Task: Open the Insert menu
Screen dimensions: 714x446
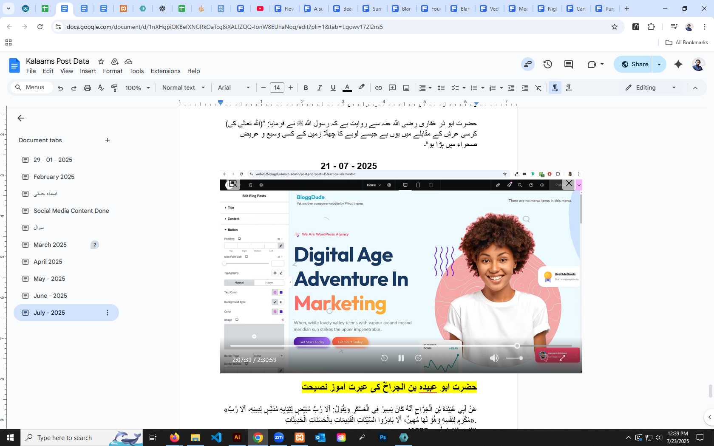Action: coord(88,71)
